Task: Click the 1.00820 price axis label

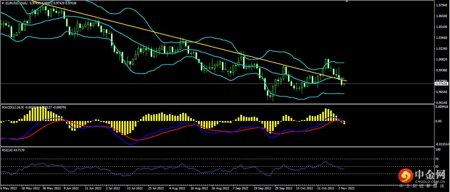Action: pos(442,60)
